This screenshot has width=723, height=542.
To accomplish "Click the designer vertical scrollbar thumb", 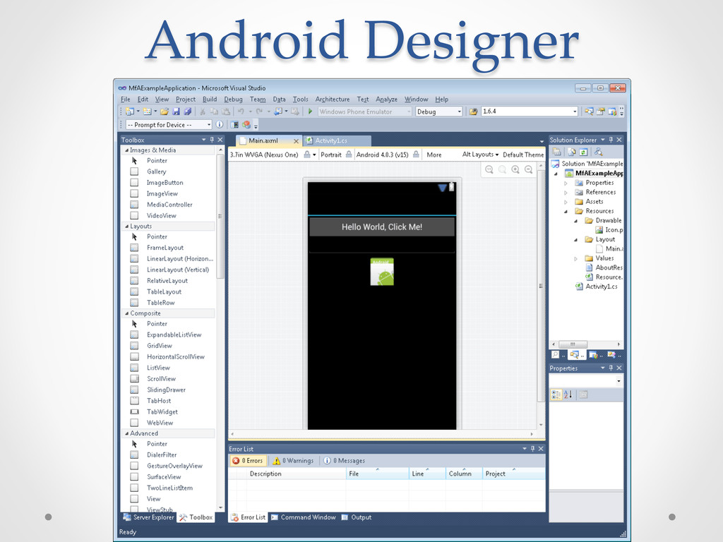I will 541,286.
